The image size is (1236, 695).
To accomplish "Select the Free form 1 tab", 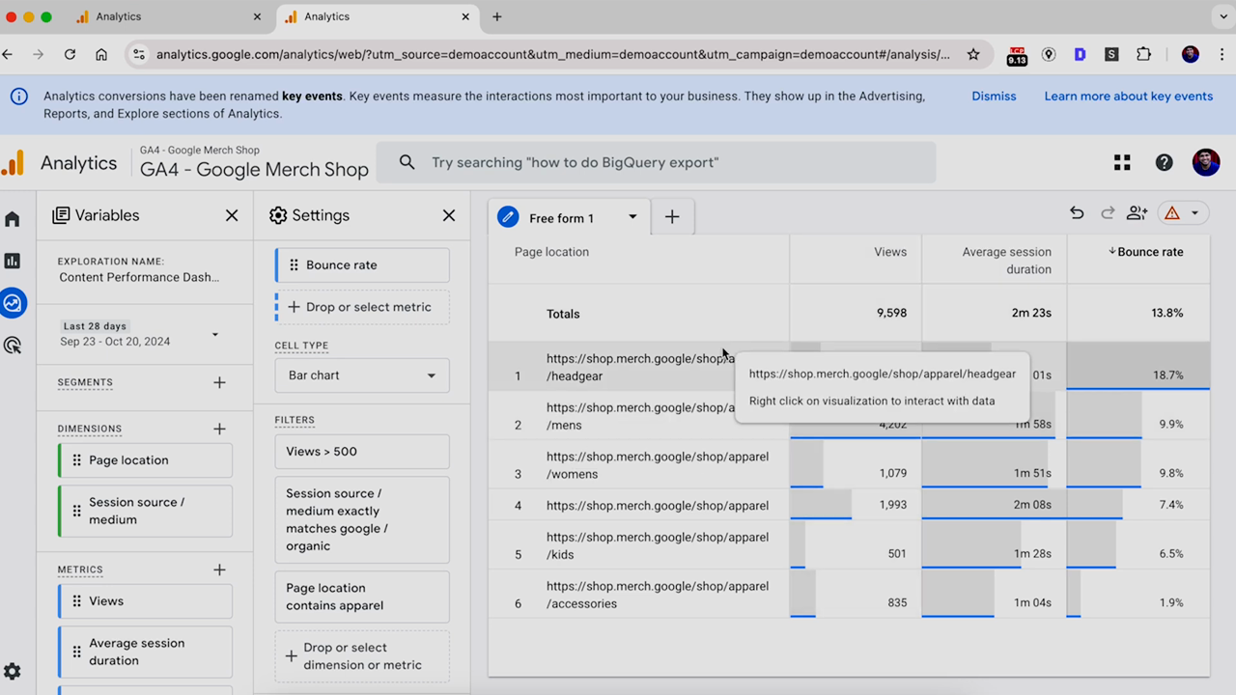I will [x=570, y=217].
